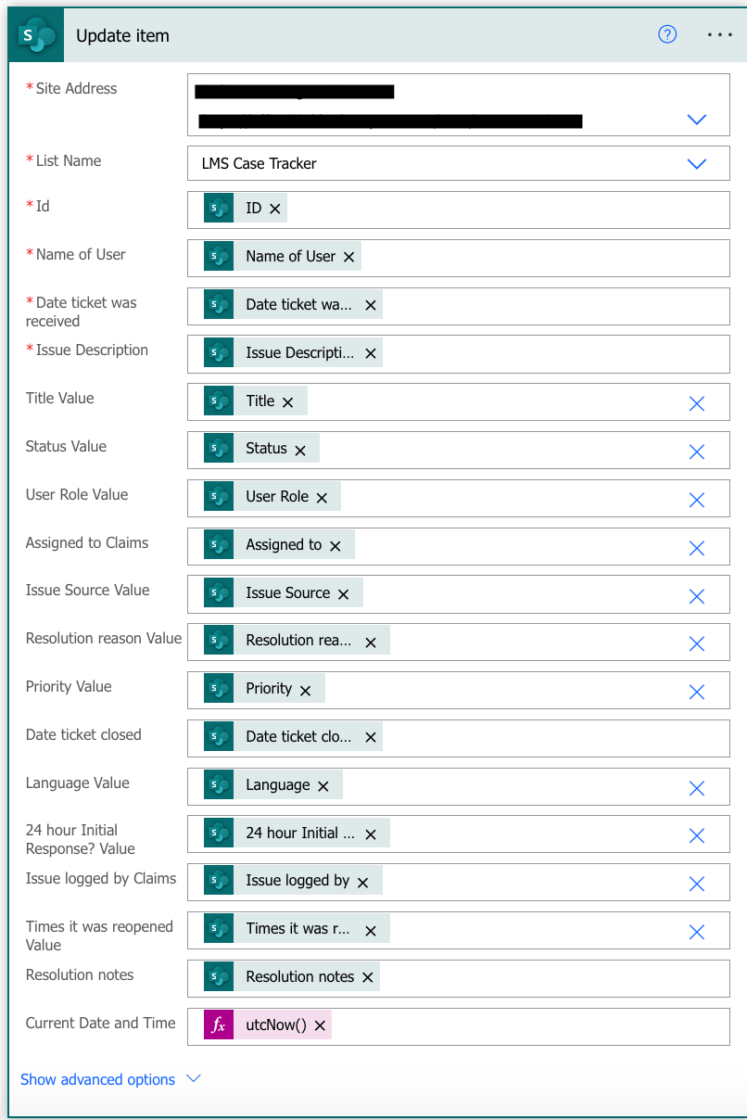Open the ellipsis more actions menu
This screenshot has height=1120, width=747.
pos(720,34)
